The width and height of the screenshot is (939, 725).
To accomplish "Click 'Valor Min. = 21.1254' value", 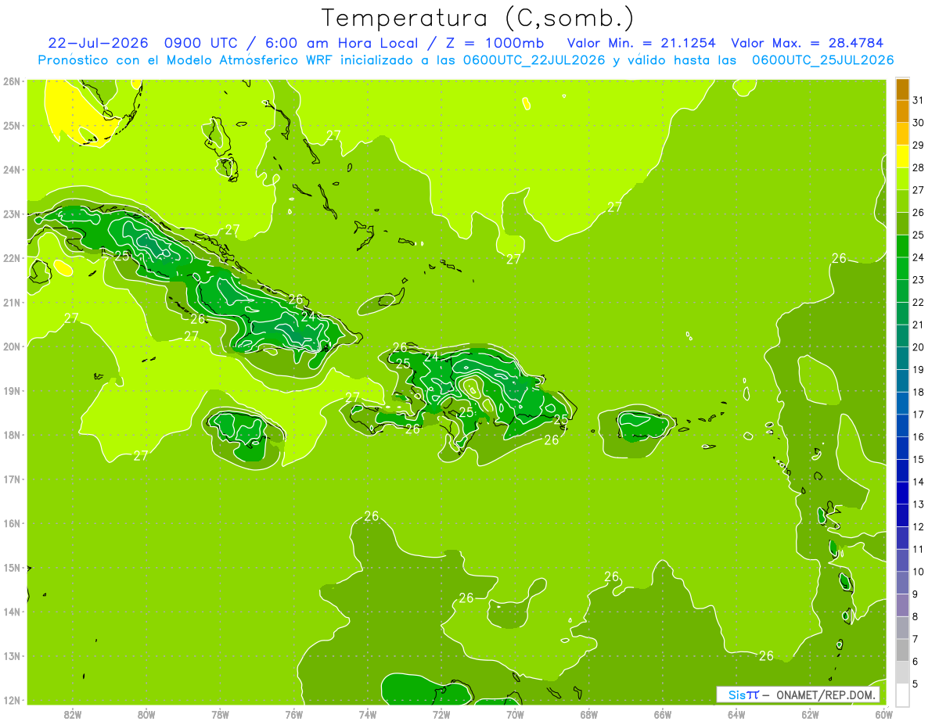I will tap(641, 43).
